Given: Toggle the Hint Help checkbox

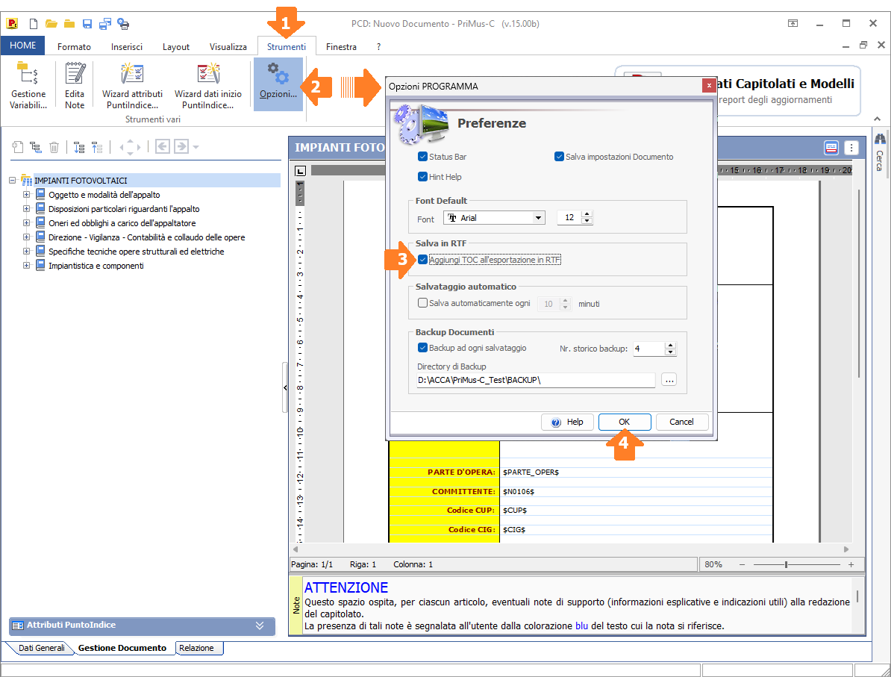Looking at the screenshot, I should point(422,177).
